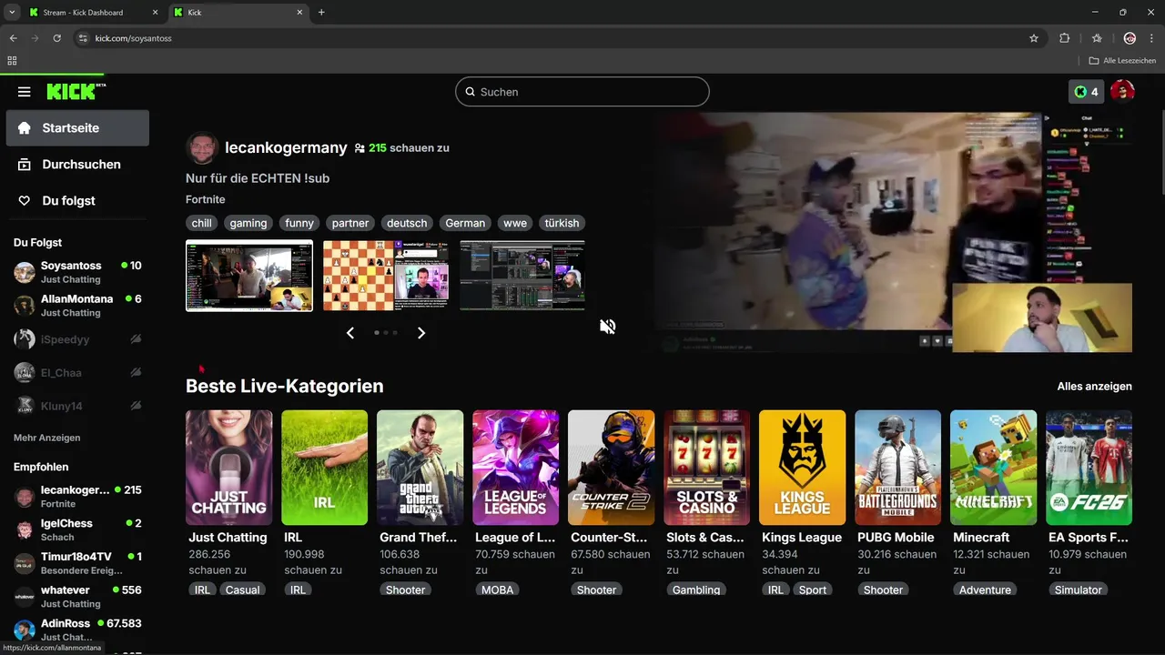Open PUBG Mobile category card

tap(897, 468)
